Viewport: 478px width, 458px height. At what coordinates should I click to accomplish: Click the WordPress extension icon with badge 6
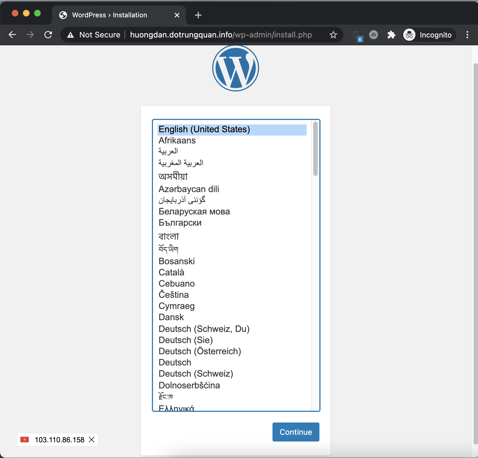356,34
